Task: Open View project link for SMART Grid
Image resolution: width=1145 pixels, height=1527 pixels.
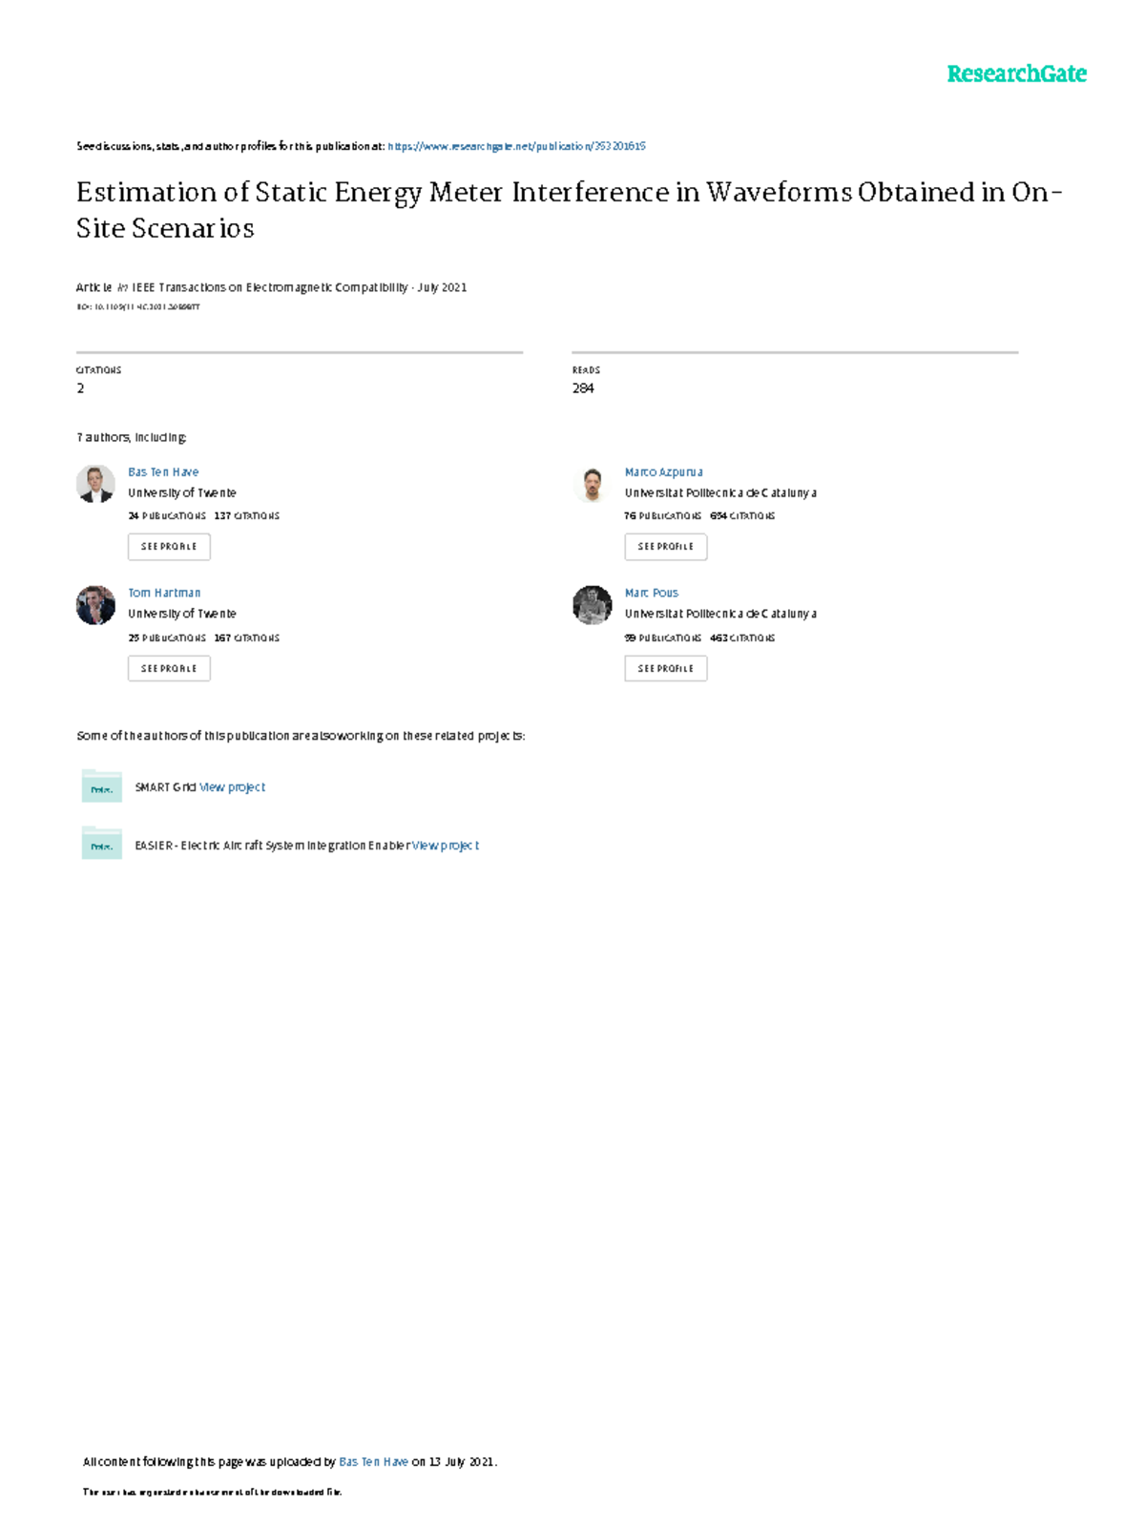Action: pyautogui.click(x=232, y=787)
